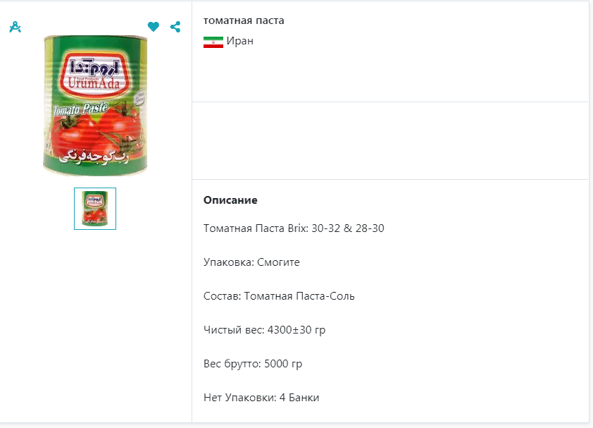Click the Упаковка: Смогите text line

(x=251, y=262)
